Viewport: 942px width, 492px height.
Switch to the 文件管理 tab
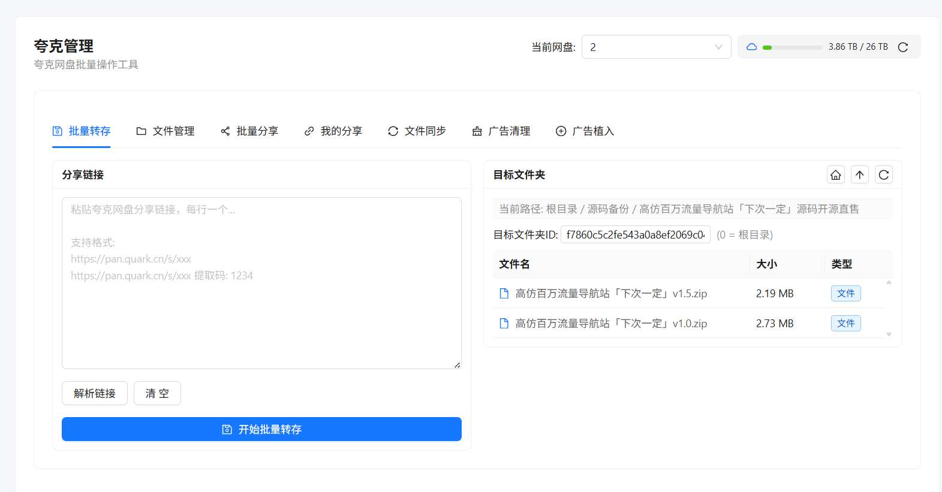pyautogui.click(x=165, y=131)
